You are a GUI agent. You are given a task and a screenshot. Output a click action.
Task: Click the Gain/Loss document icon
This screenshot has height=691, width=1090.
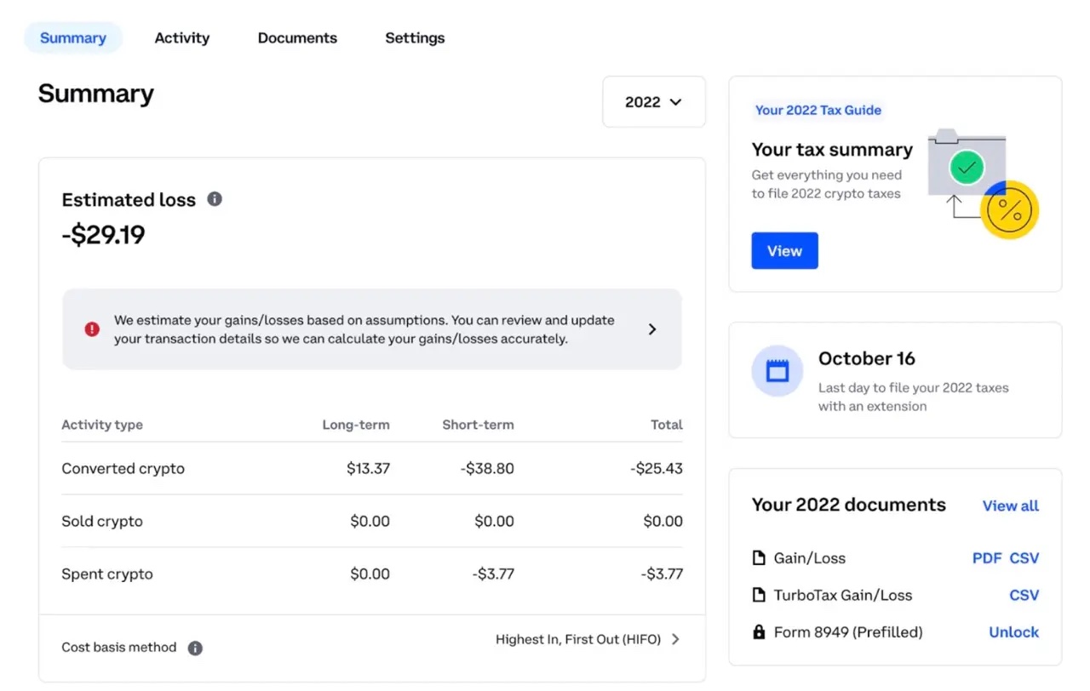(759, 557)
